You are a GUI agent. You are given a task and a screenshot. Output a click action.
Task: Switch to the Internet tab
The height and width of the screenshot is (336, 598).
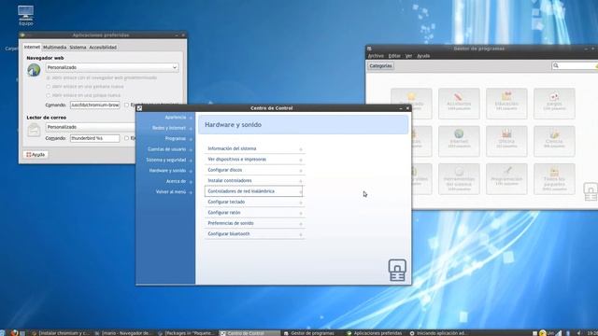click(32, 47)
